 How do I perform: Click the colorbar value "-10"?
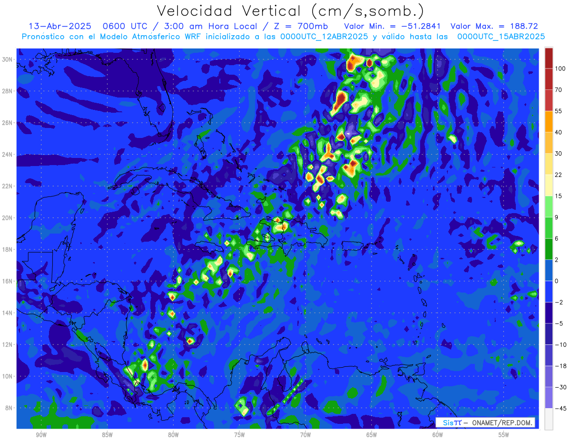[x=560, y=344]
